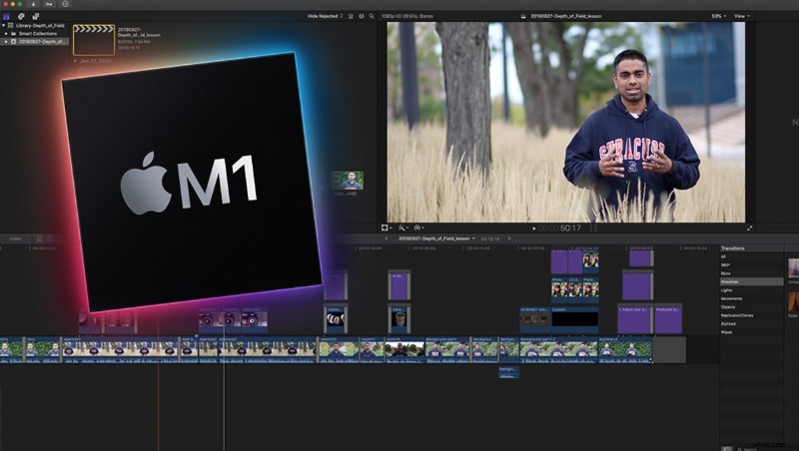Viewport: 799px width, 451px height.
Task: Collapse the Jun 27, 2020 date group
Action: [x=76, y=61]
